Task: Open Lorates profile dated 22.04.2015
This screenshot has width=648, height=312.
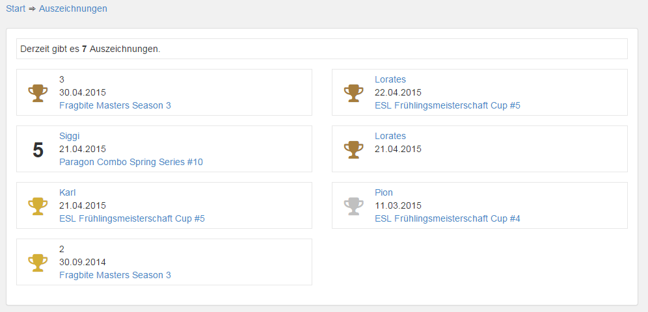Action: tap(390, 80)
